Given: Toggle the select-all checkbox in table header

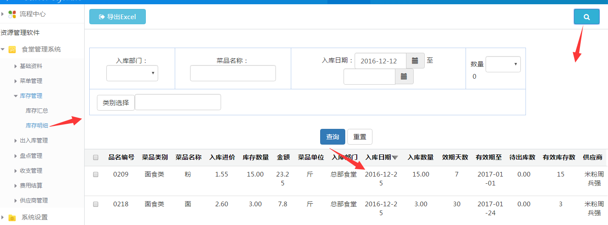Looking at the screenshot, I should click(x=96, y=157).
